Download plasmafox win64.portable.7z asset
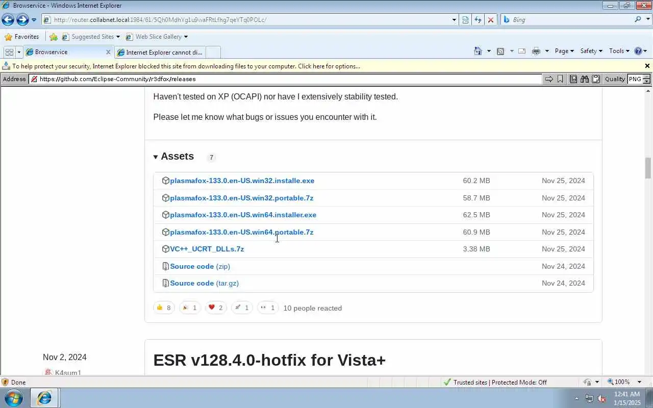This screenshot has height=408, width=653. point(241,232)
